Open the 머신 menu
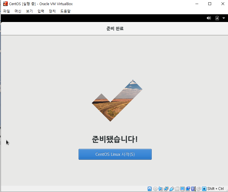Viewport: 228px width, 192px height. (18, 11)
